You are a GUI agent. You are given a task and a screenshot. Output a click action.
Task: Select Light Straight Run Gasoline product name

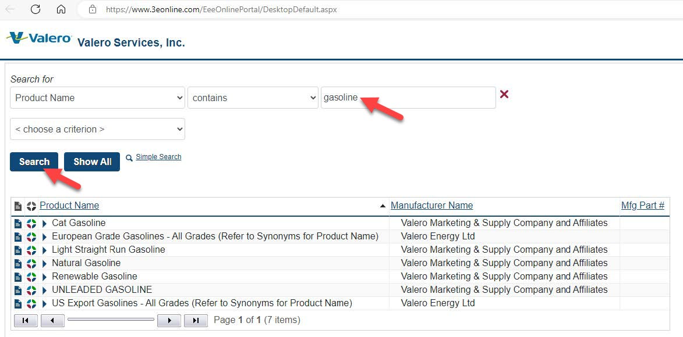click(x=108, y=250)
